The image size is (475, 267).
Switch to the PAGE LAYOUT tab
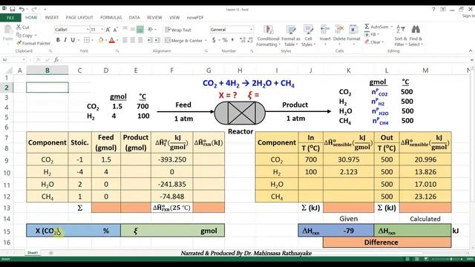click(x=79, y=18)
